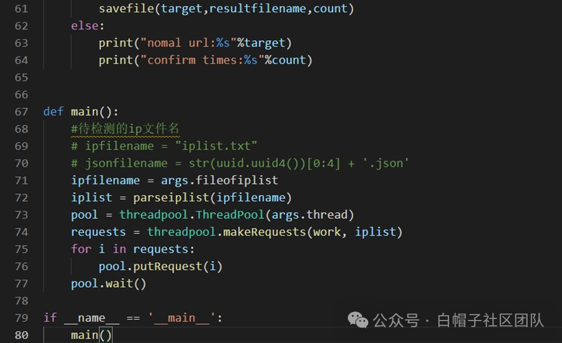This screenshot has height=343, width=562.
Task: Click resultfilename argument on line 61
Action: coord(257,9)
